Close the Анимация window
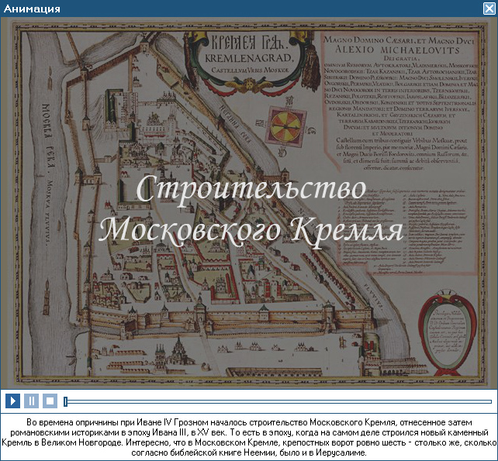 (x=489, y=9)
